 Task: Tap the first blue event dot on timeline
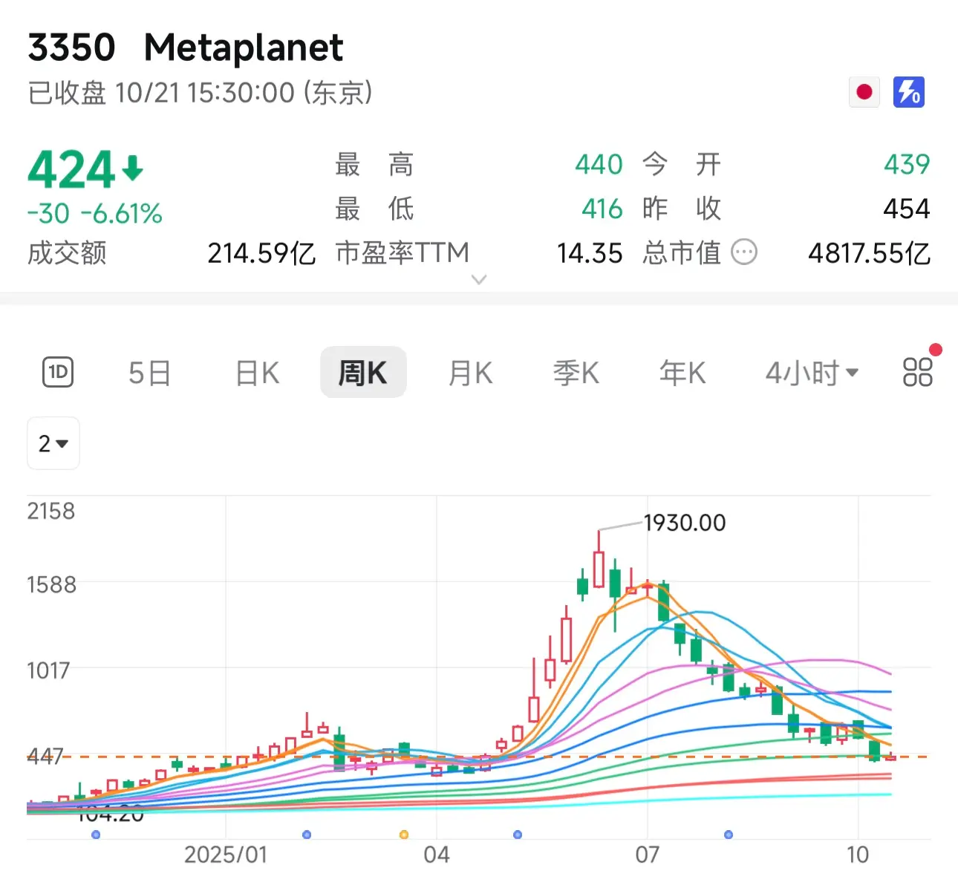(x=96, y=835)
